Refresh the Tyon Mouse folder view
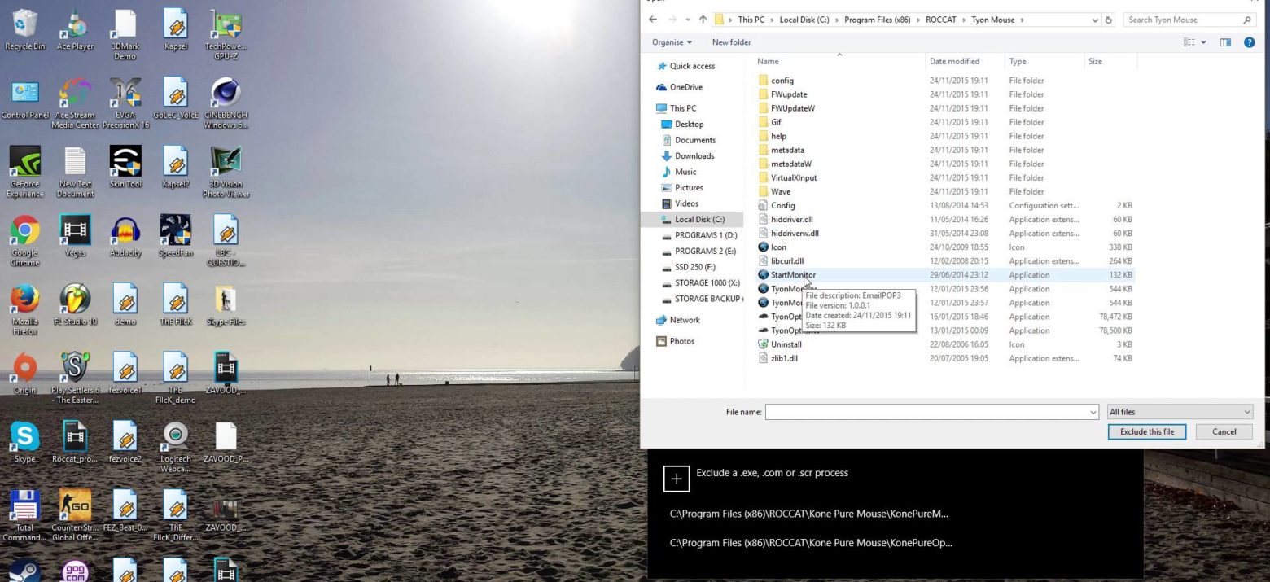 1108,20
